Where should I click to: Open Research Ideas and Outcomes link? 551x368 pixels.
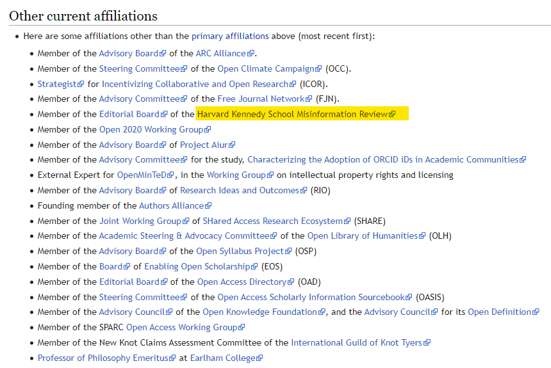pyautogui.click(x=243, y=191)
